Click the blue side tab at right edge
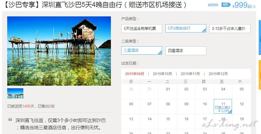The width and height of the screenshot is (261, 134). (260, 37)
